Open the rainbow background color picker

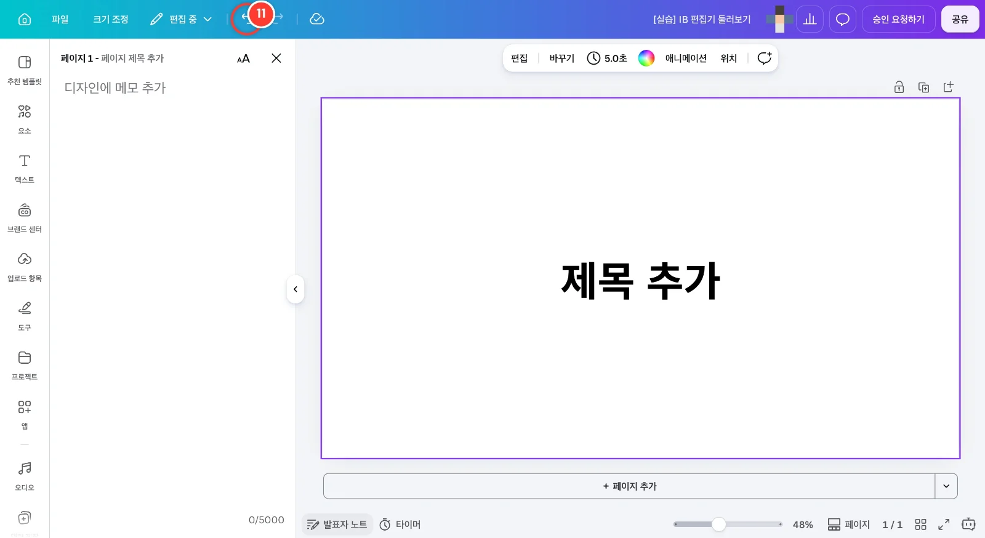[646, 58]
